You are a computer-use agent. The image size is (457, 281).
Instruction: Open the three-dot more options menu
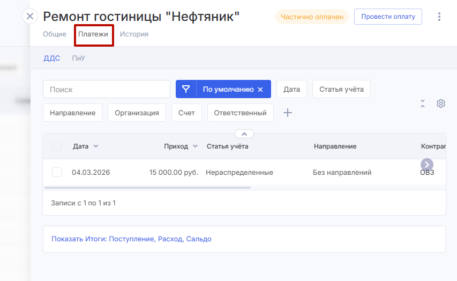pyautogui.click(x=439, y=17)
